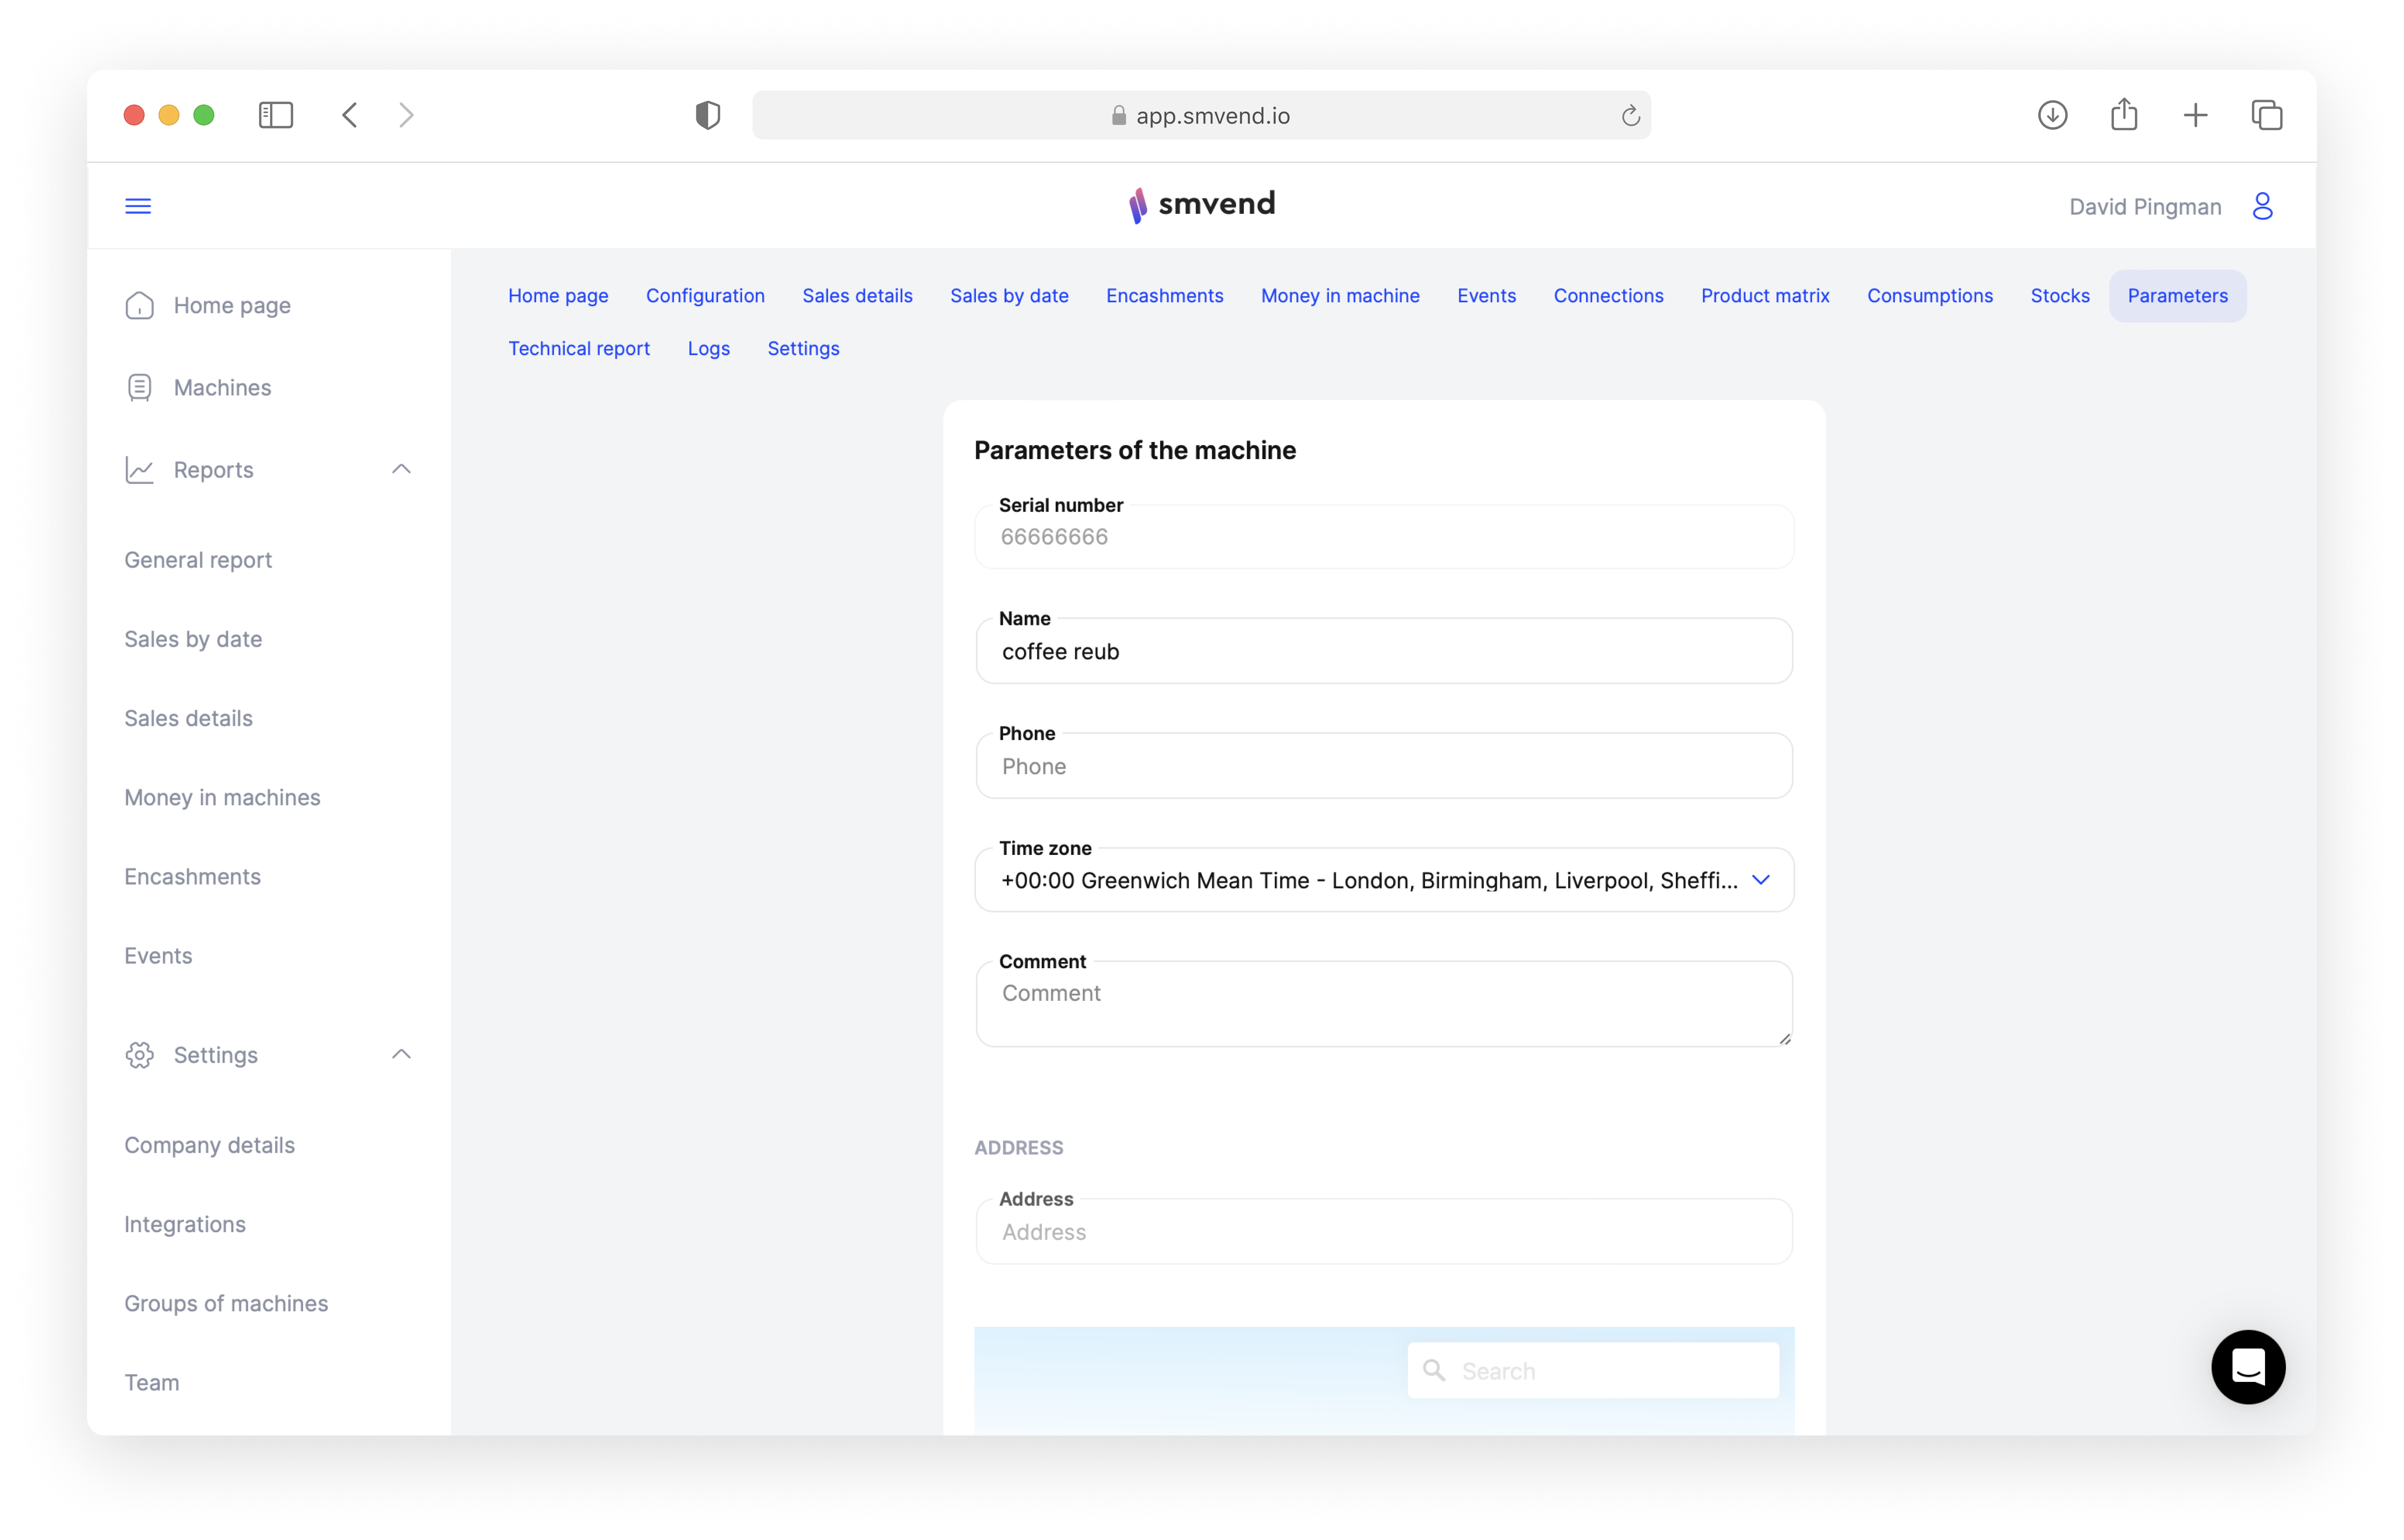The width and height of the screenshot is (2404, 1540).
Task: Select the Stocks tab
Action: (x=2060, y=296)
